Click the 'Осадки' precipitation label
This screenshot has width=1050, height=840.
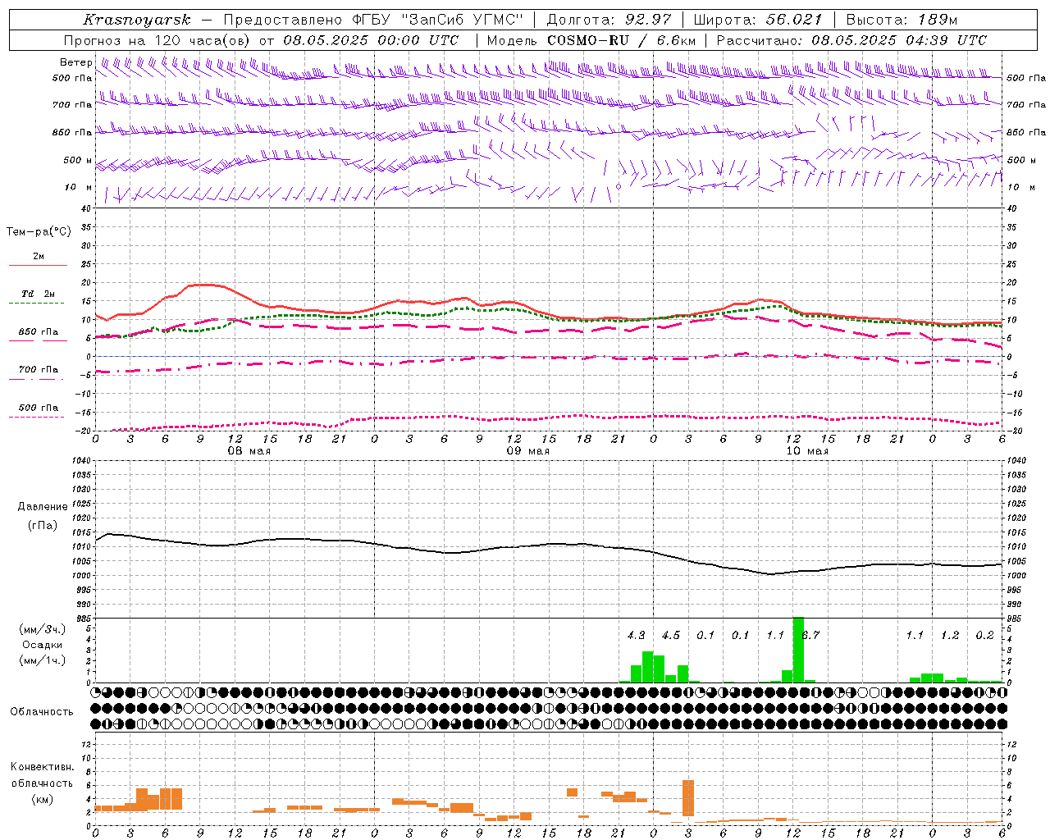click(42, 645)
